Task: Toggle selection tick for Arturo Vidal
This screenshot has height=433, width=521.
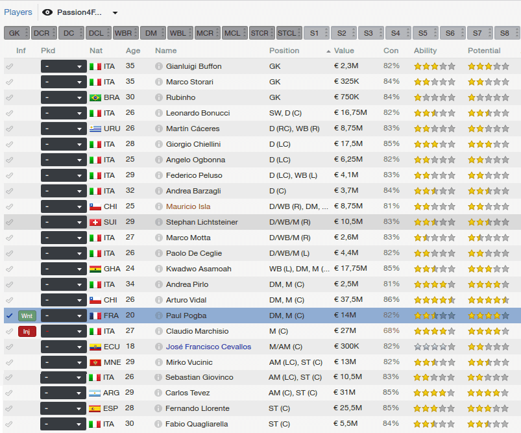Action: [9, 300]
